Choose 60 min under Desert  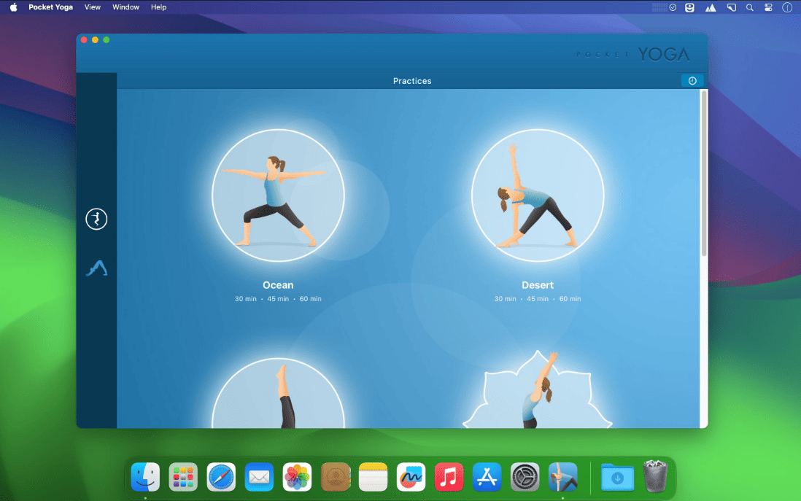570,299
